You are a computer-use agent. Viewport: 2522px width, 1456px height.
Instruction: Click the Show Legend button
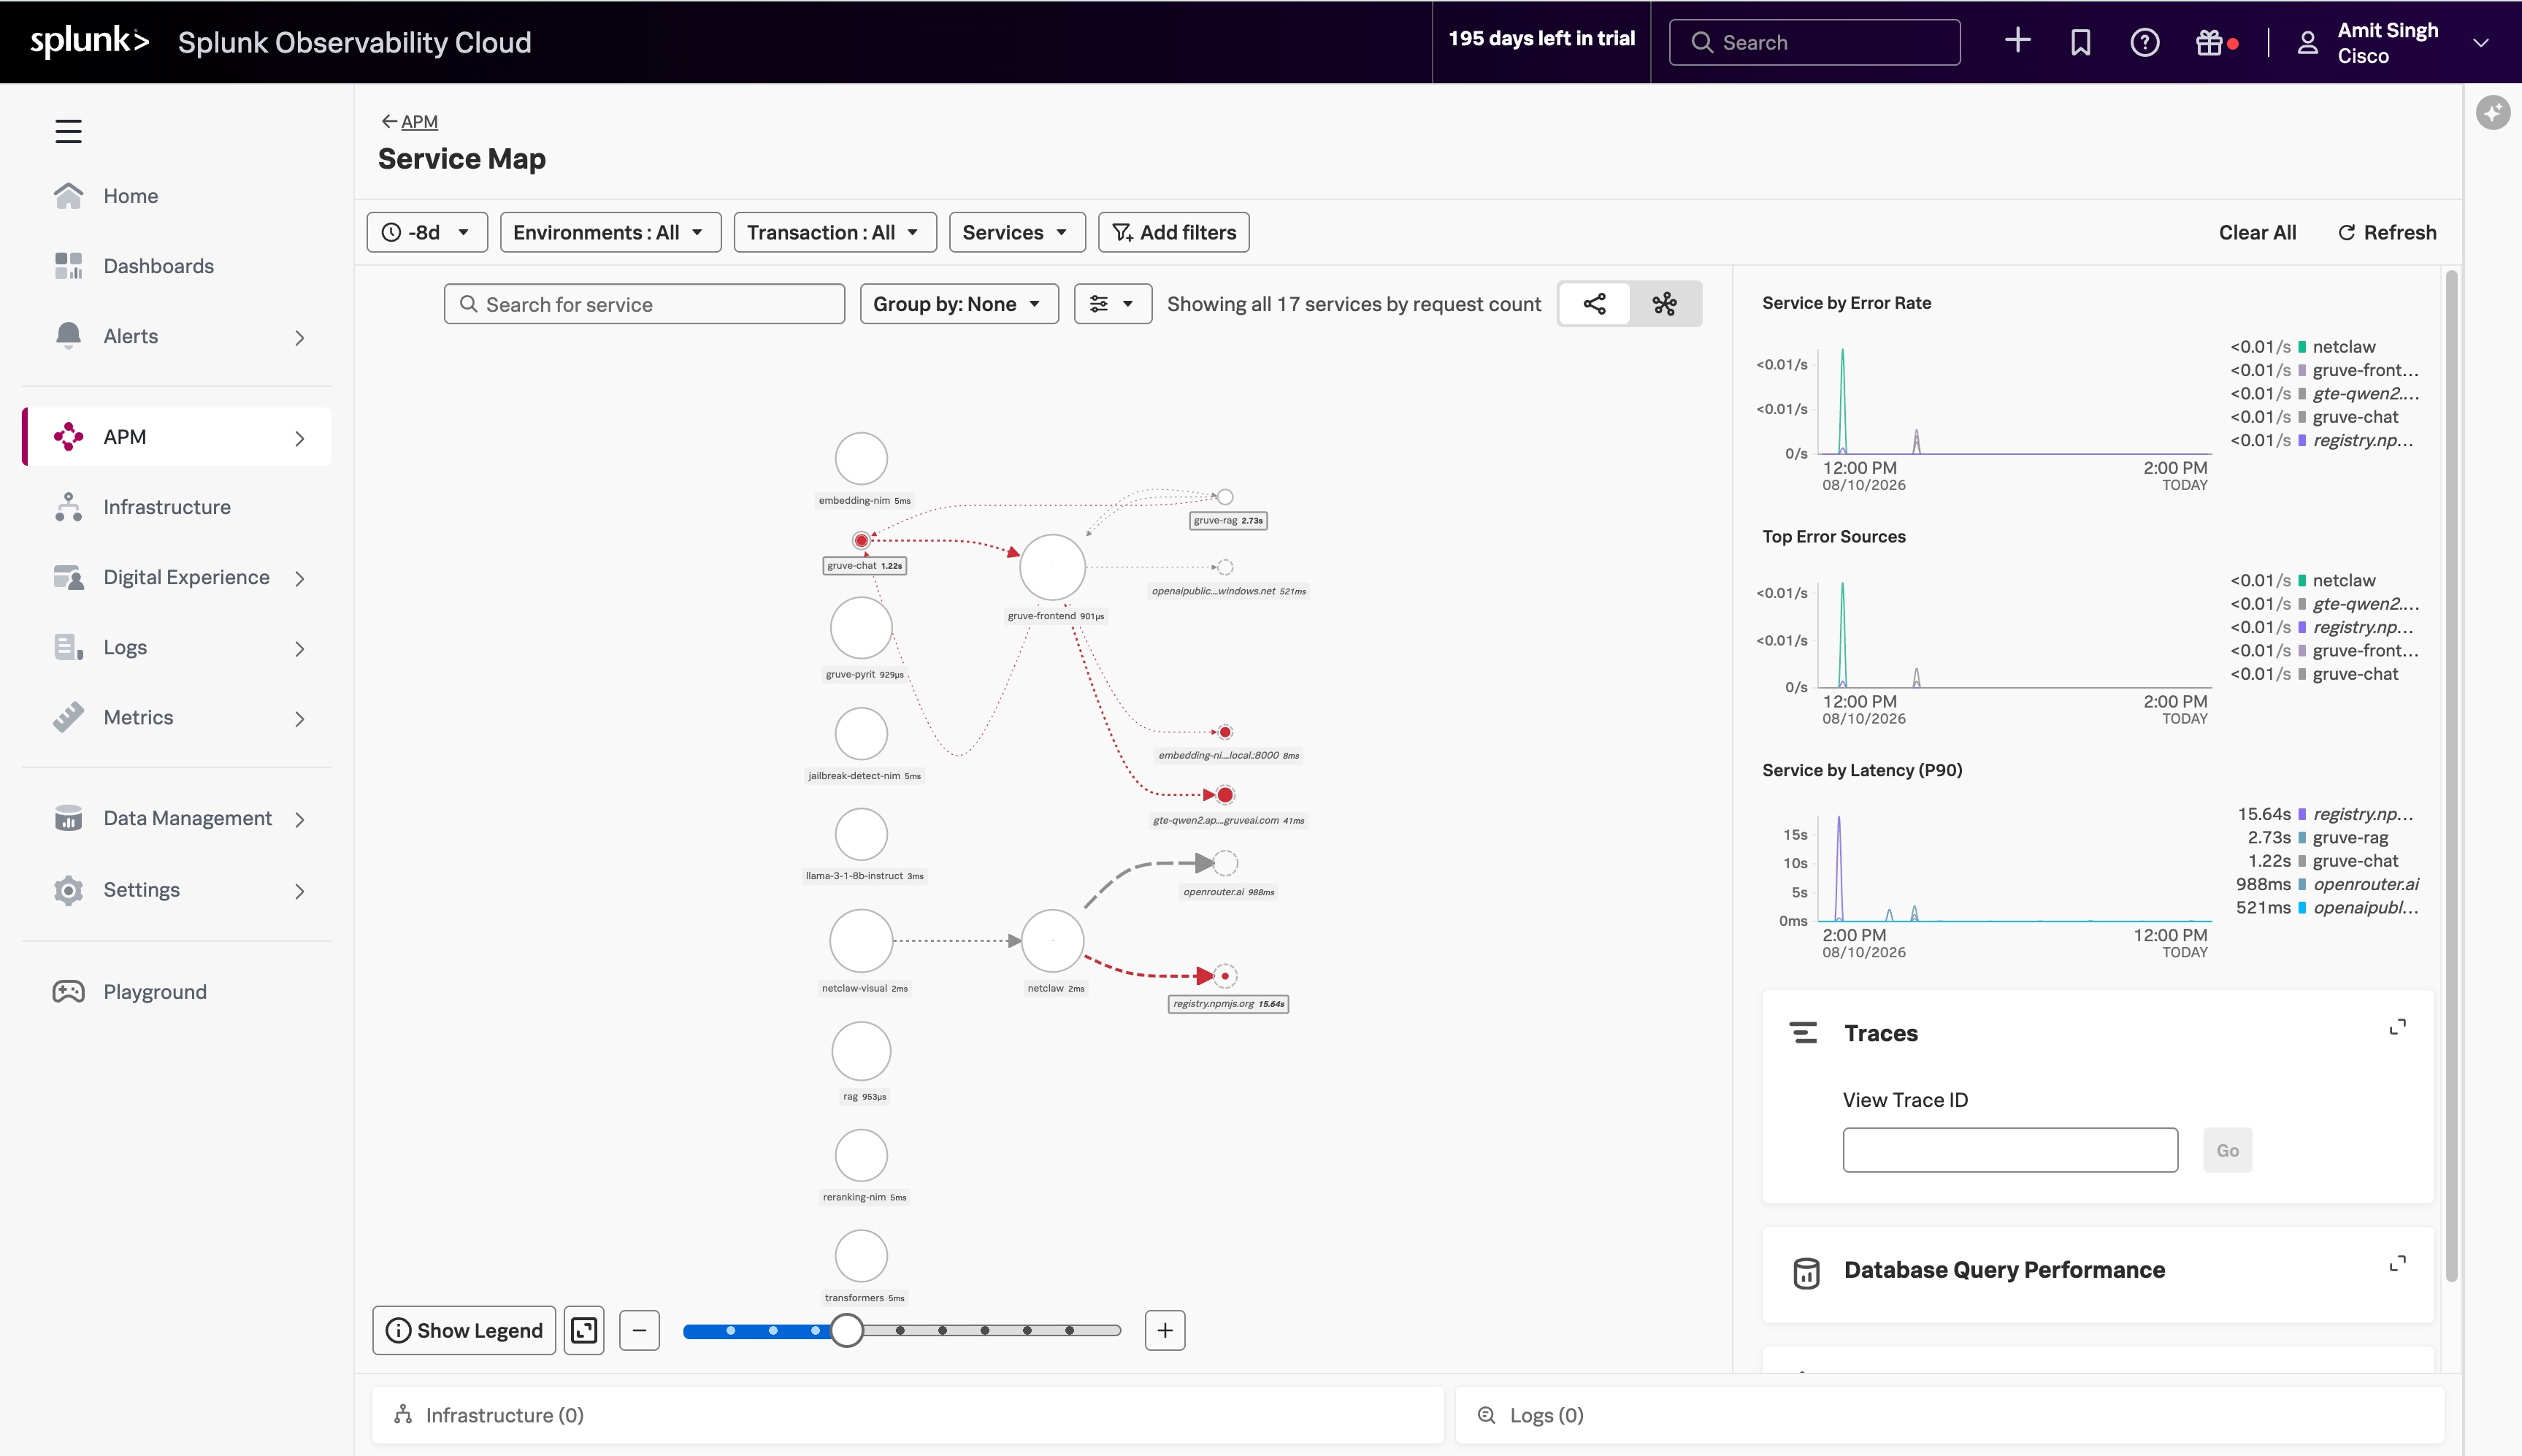464,1330
